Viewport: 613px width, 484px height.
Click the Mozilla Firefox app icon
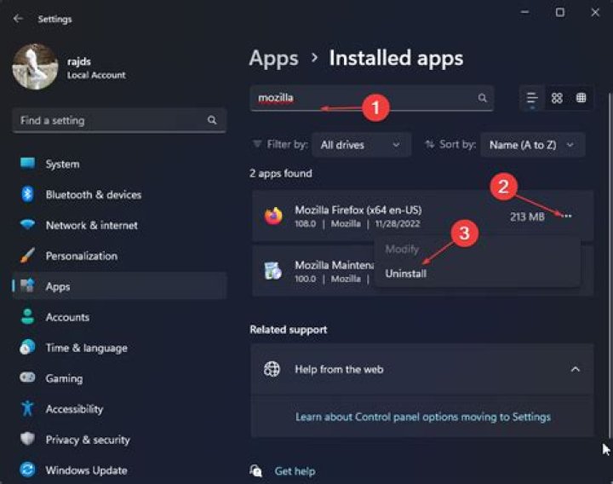click(273, 216)
